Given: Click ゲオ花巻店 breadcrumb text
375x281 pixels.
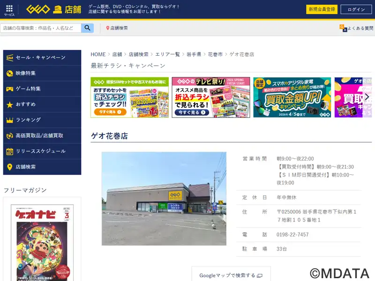Looking at the screenshot, I should (x=242, y=54).
